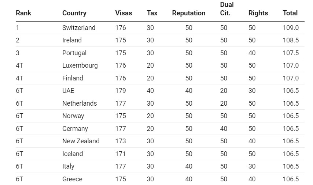The height and width of the screenshot is (185, 313).
Task: Click the Greece row country name
Action: tap(72, 179)
